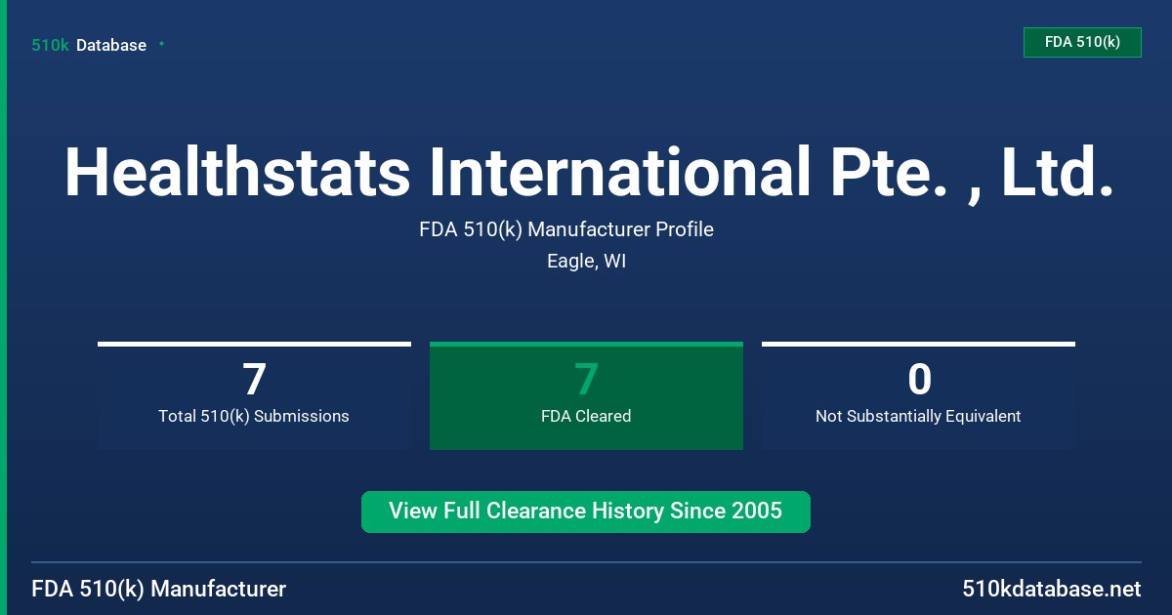1172x615 pixels.
Task: Click the FDA 510(k) Manufacturer Profile subtitle
Action: [566, 229]
